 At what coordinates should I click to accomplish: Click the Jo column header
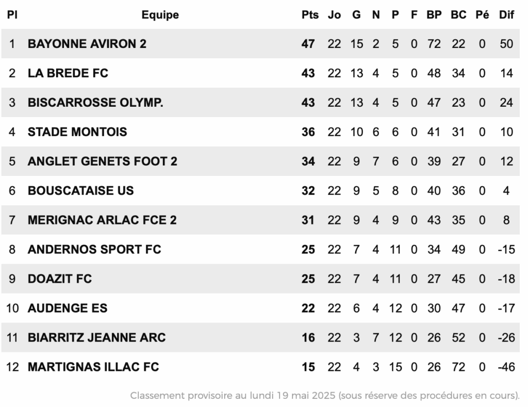click(x=334, y=14)
